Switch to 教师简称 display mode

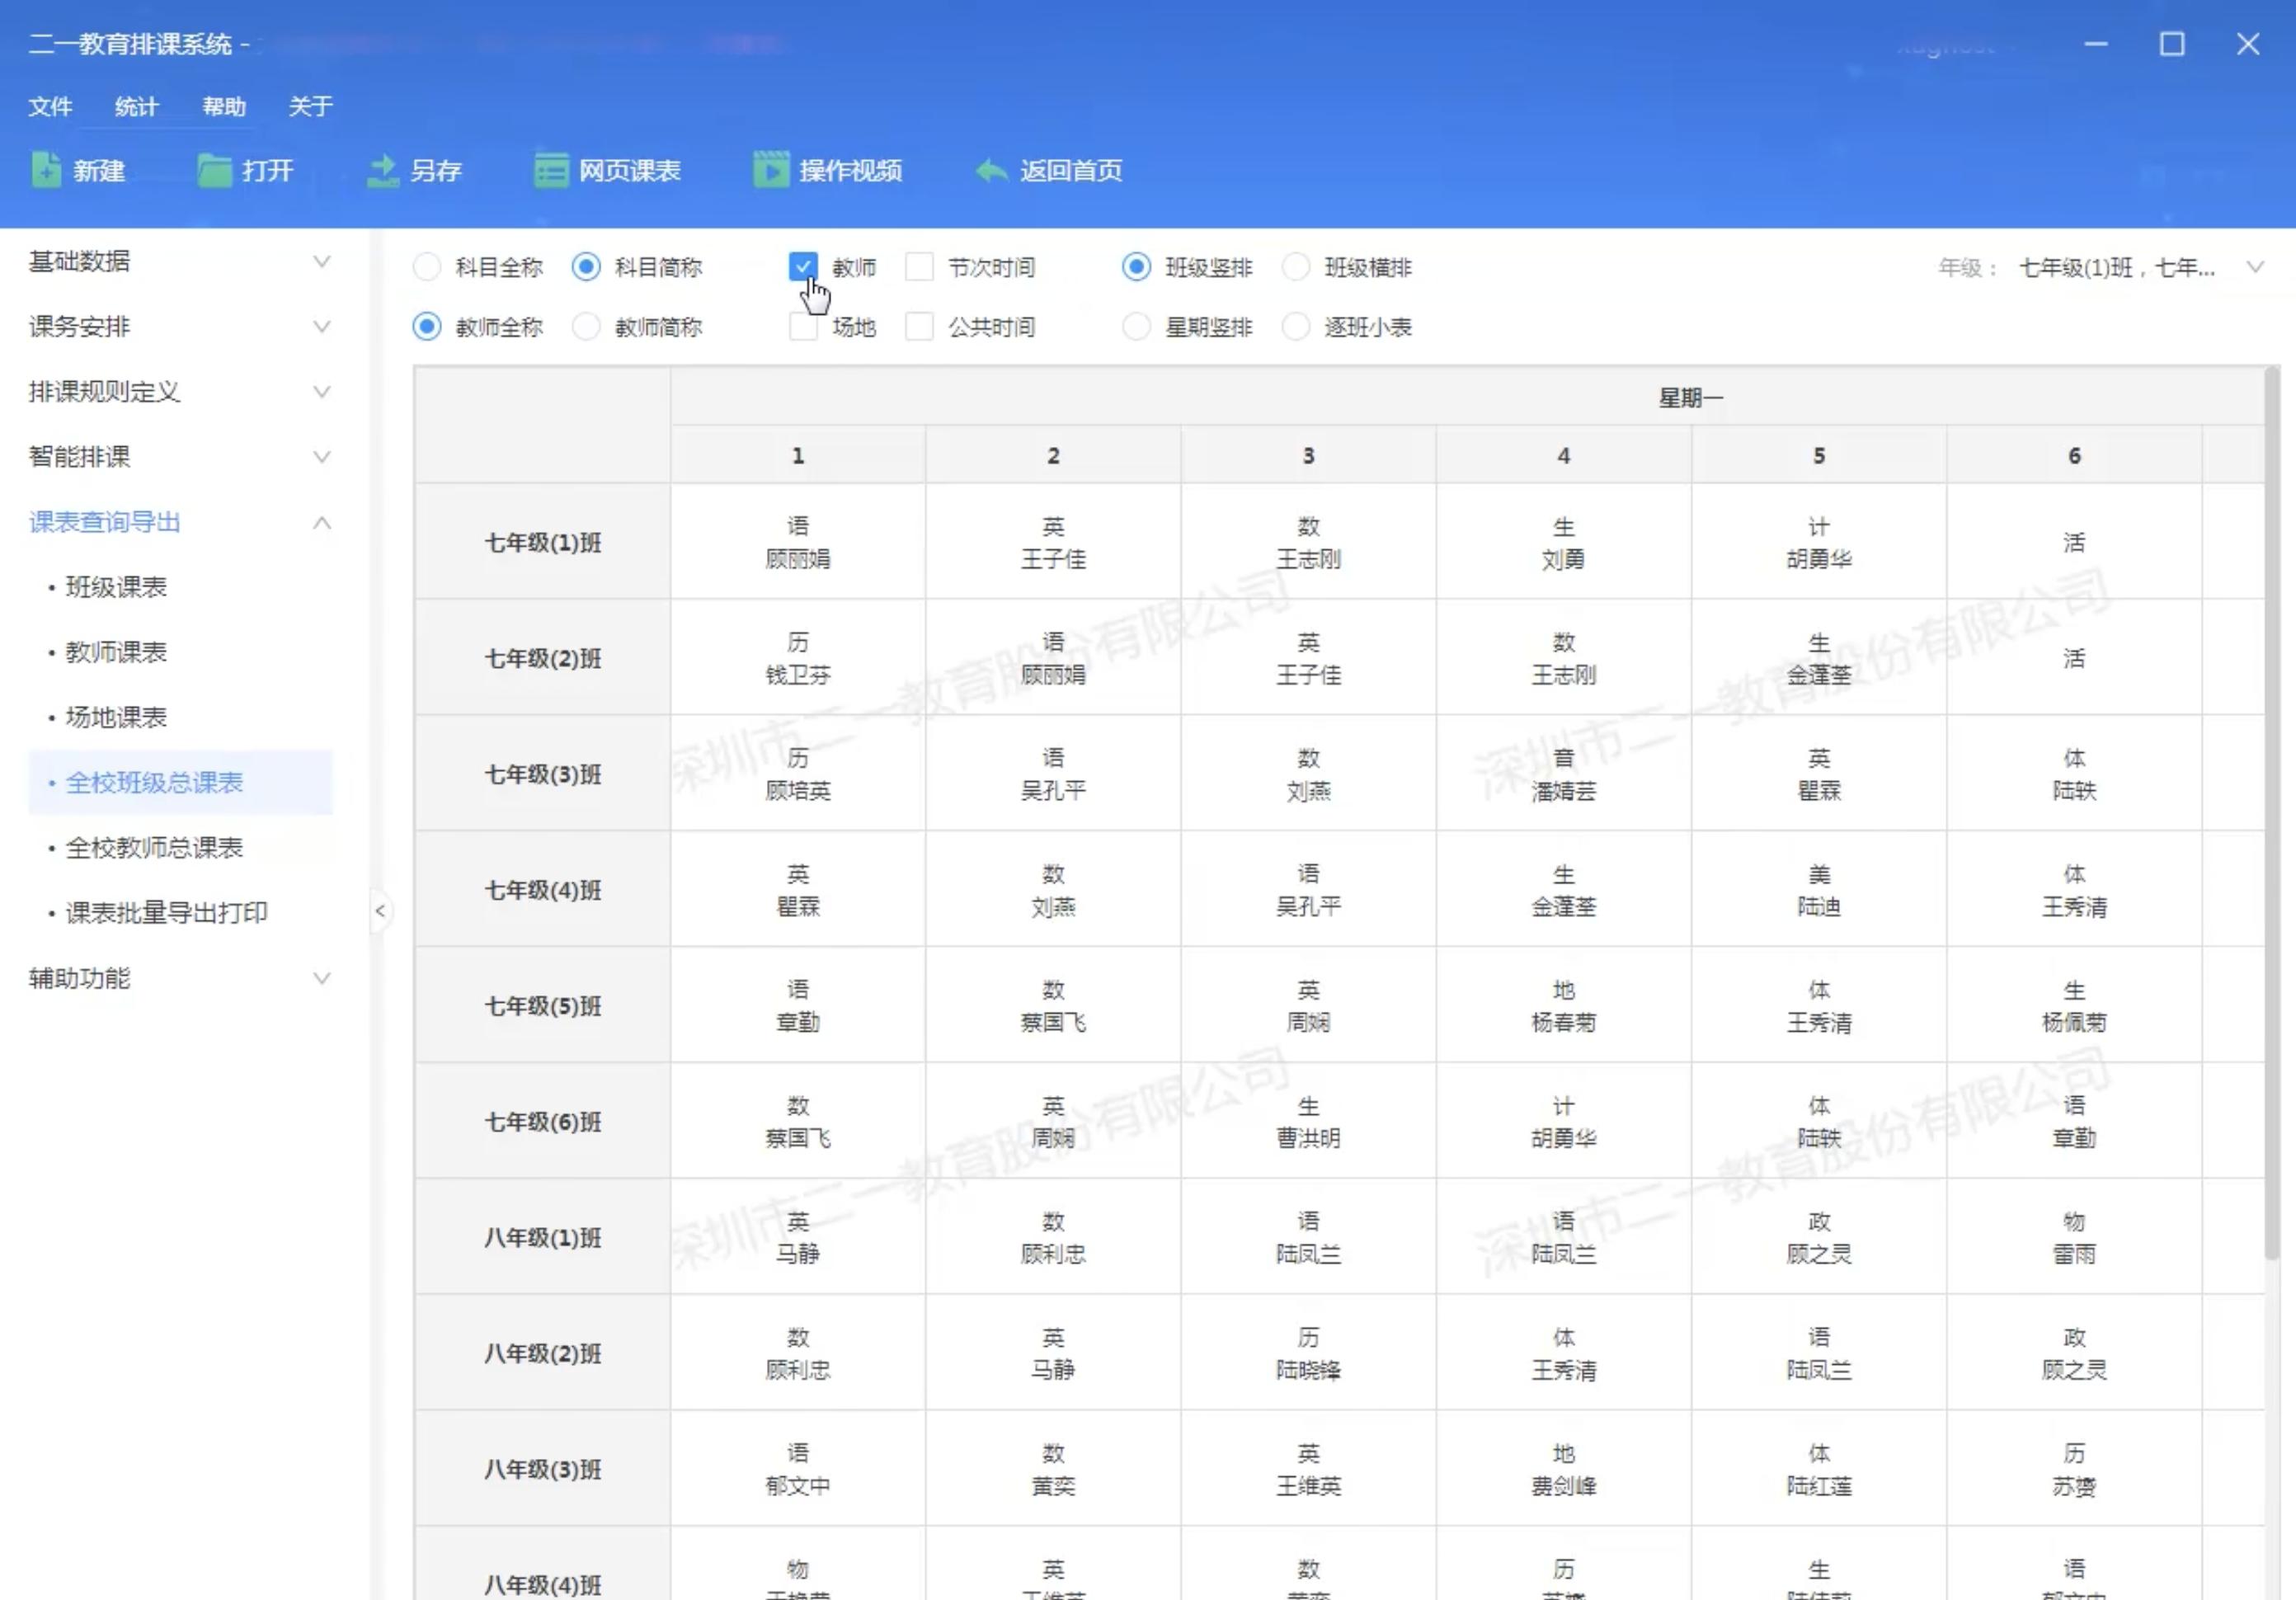tap(586, 326)
